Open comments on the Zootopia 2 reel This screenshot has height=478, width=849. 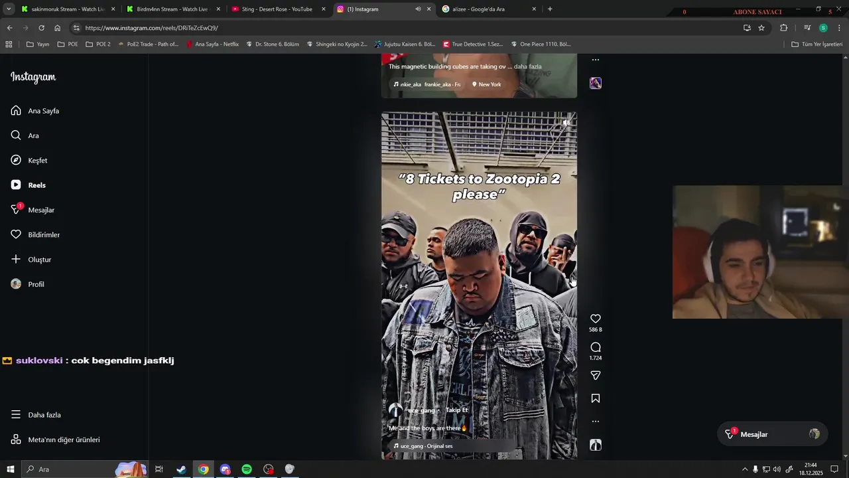click(596, 347)
